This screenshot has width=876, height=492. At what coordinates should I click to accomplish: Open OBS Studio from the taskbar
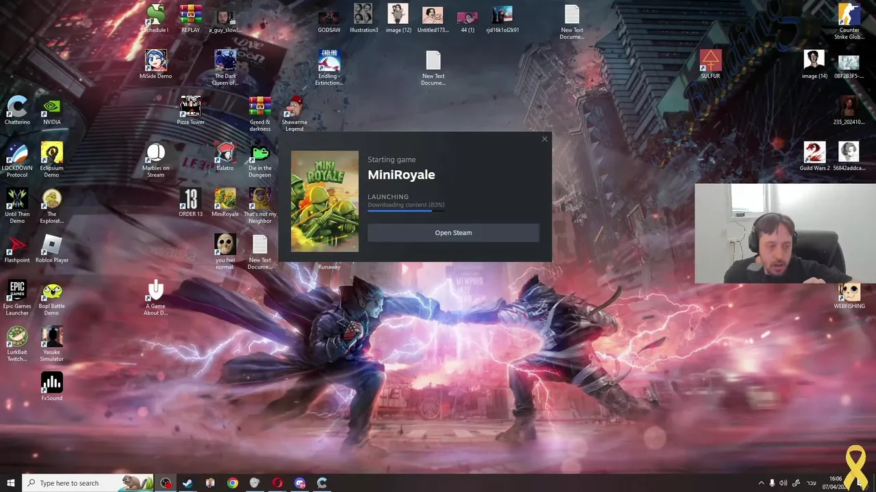click(166, 483)
